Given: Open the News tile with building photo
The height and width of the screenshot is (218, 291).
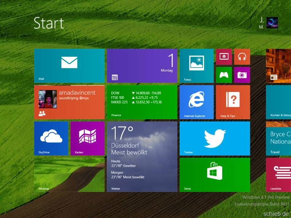Looking at the screenshot, I should (278, 66).
